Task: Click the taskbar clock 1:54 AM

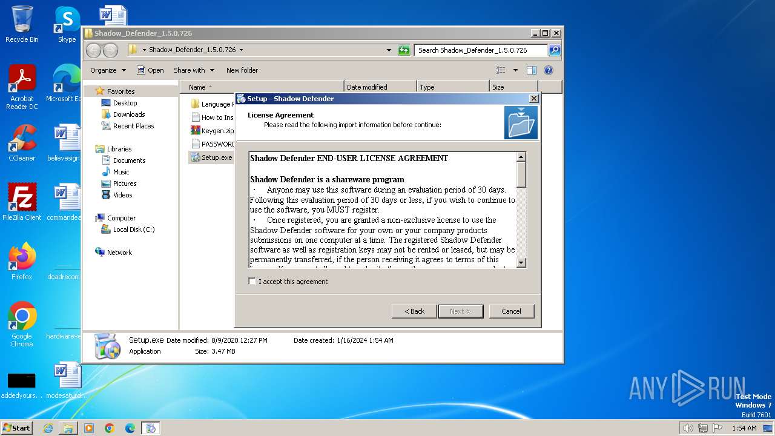Action: point(744,428)
